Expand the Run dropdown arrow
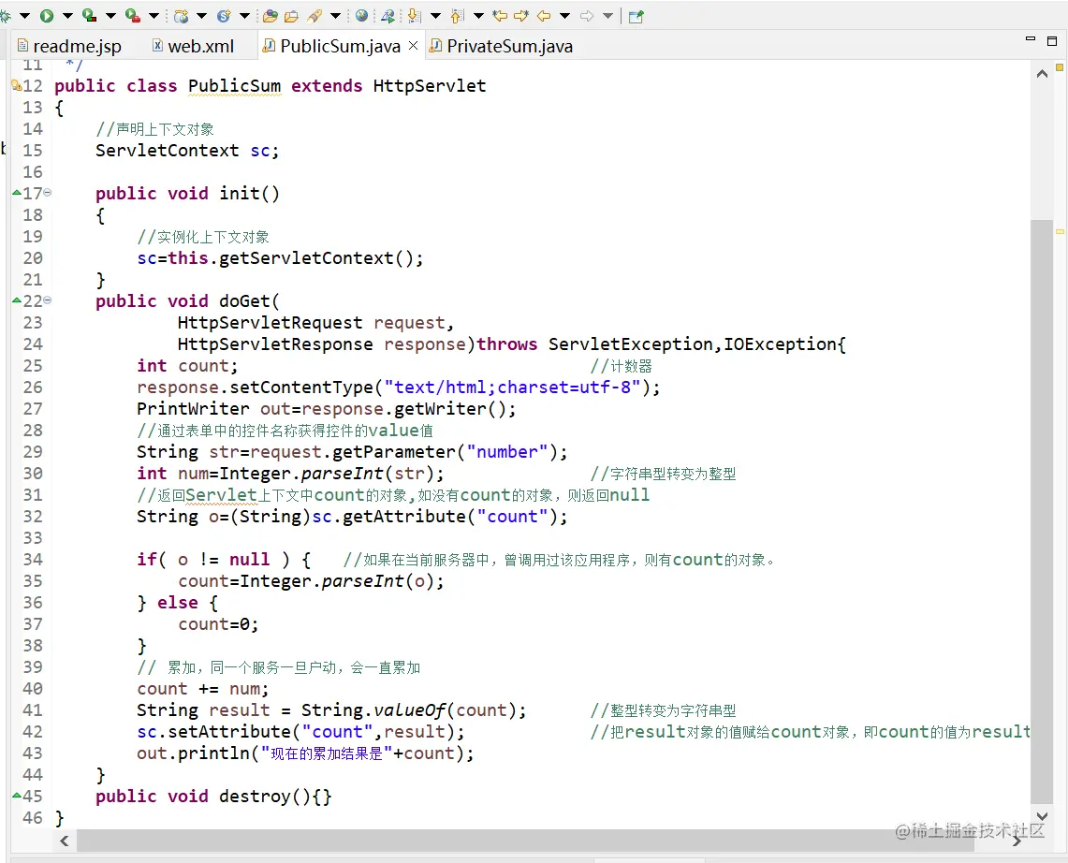The width and height of the screenshot is (1068, 863). [67, 16]
